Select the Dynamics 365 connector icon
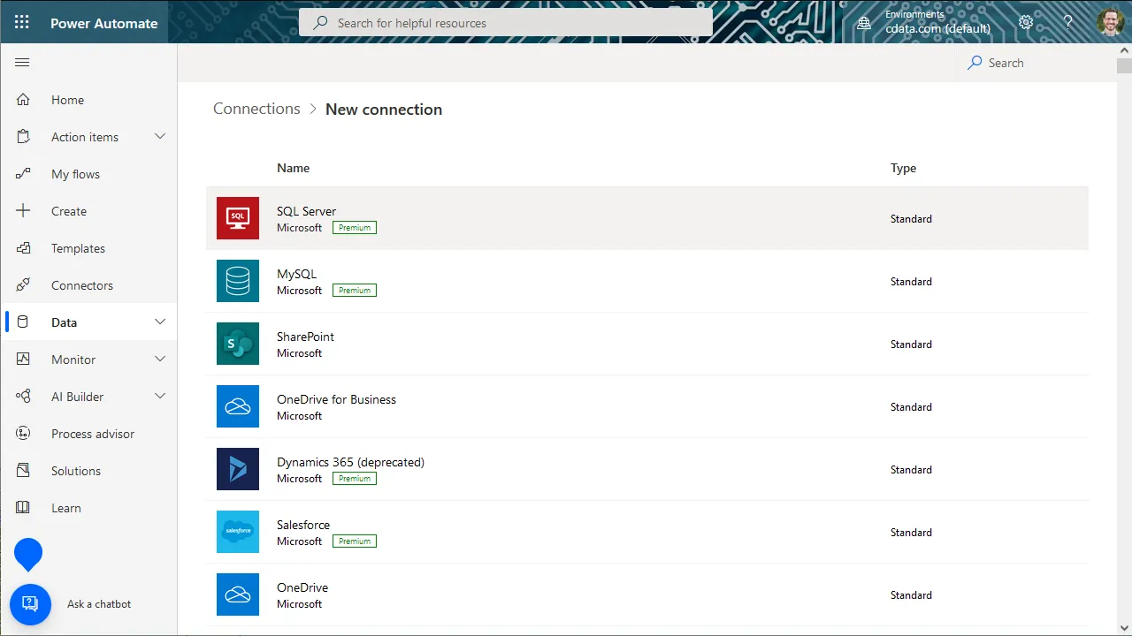Viewport: 1132px width, 636px height. tap(238, 469)
